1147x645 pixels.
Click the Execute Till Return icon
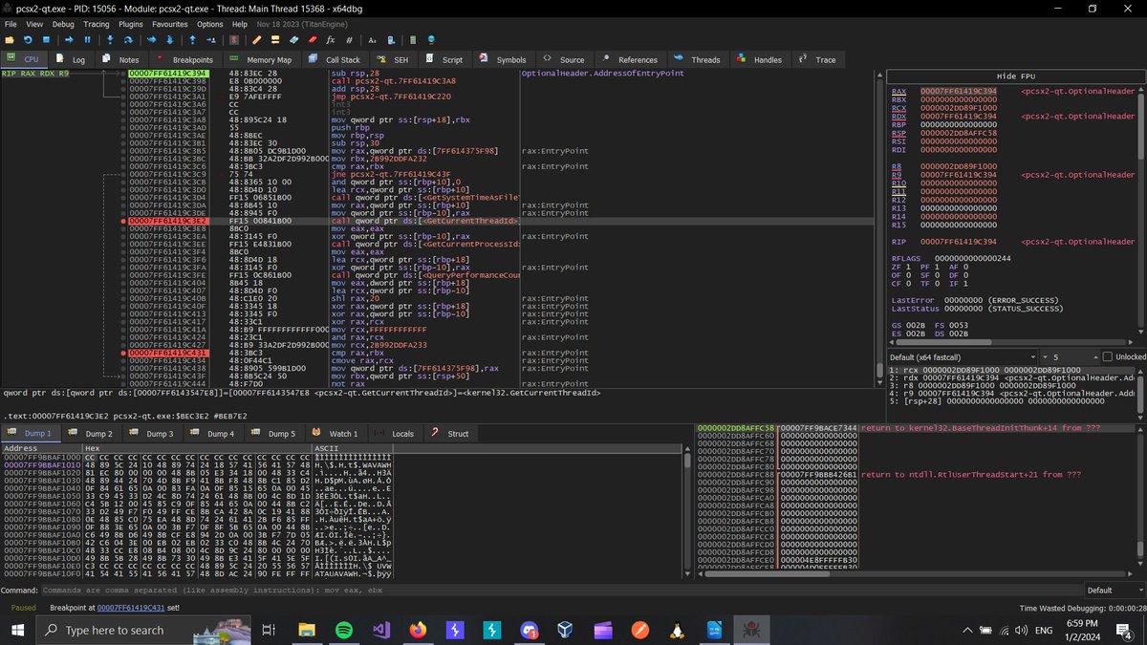pyautogui.click(x=192, y=40)
